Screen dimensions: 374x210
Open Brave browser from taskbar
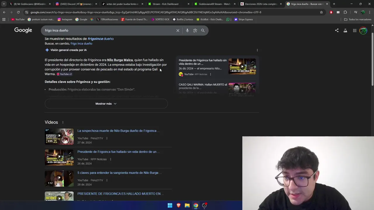[179, 205]
